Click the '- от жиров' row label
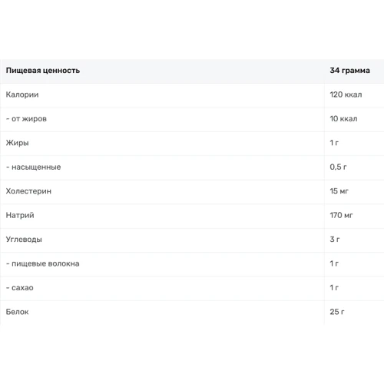The height and width of the screenshot is (384, 384). tap(26, 119)
